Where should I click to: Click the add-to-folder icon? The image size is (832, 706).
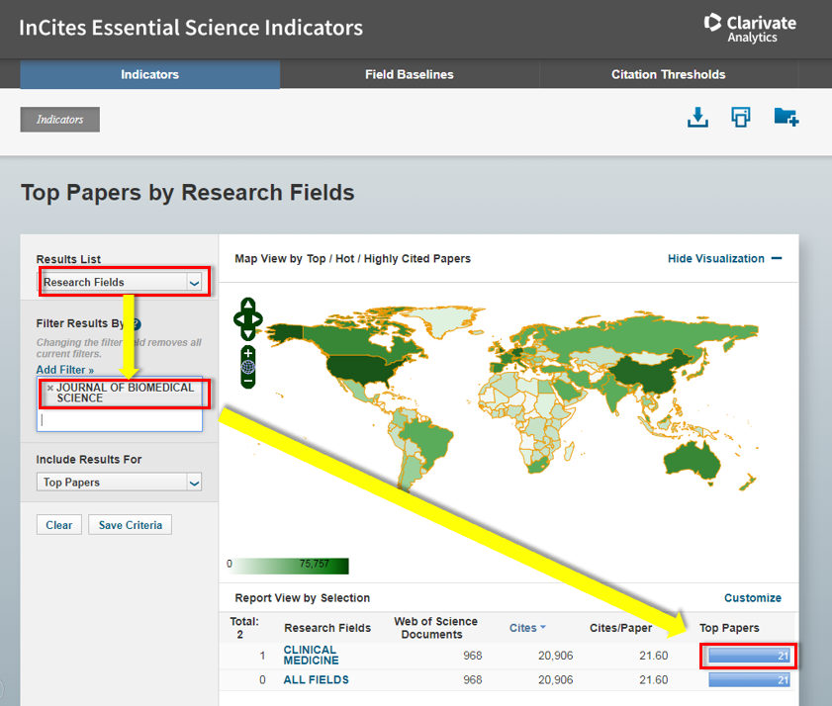(786, 117)
